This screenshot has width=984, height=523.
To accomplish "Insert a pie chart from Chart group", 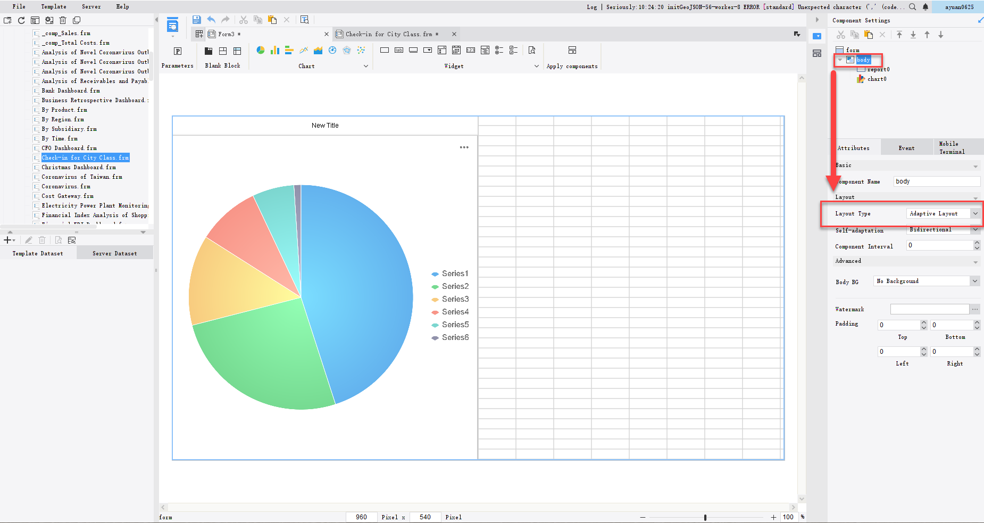I will click(261, 50).
